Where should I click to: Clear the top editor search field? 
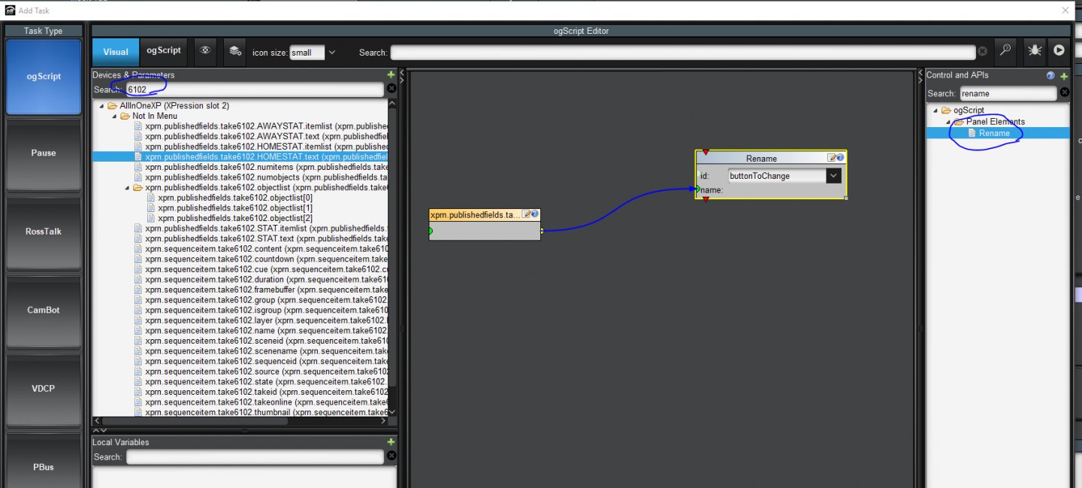[982, 52]
